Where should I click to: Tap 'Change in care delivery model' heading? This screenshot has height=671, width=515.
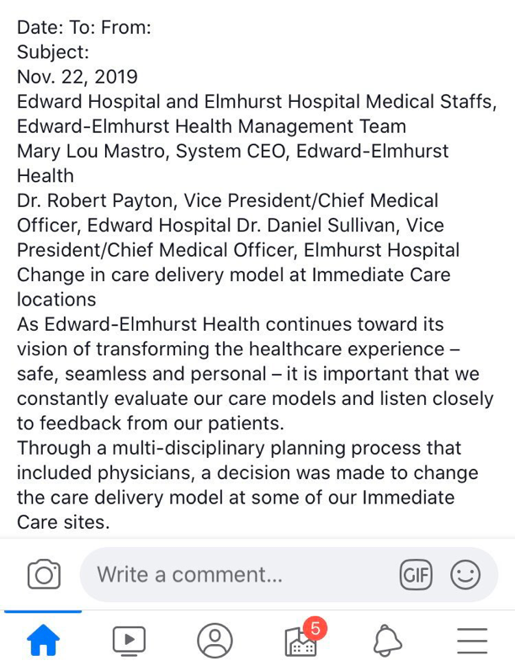(x=234, y=275)
